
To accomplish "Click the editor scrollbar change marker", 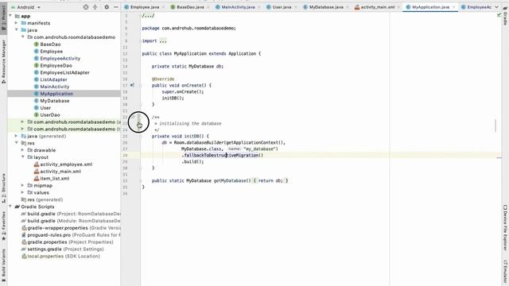I will pos(499,157).
